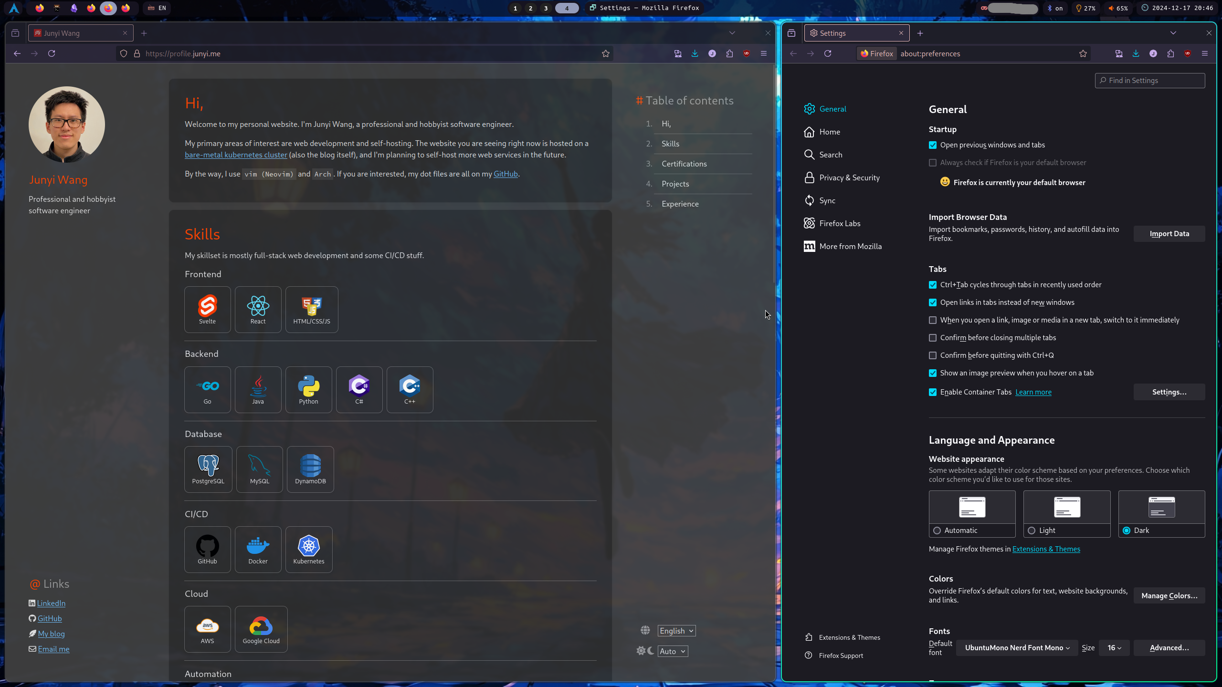Screen dimensions: 1222x687
Task: Bookmark profile.junyi.me with the star icon
Action: click(x=606, y=53)
